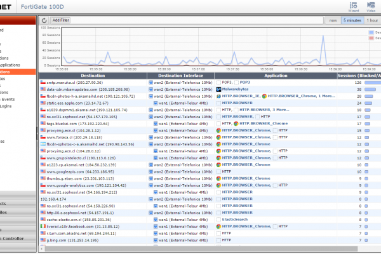381x254 pixels.
Task: Click Argentina flag for fbcdn-sphotos-c-a.akamaihd.net
Action: [x=43, y=144]
